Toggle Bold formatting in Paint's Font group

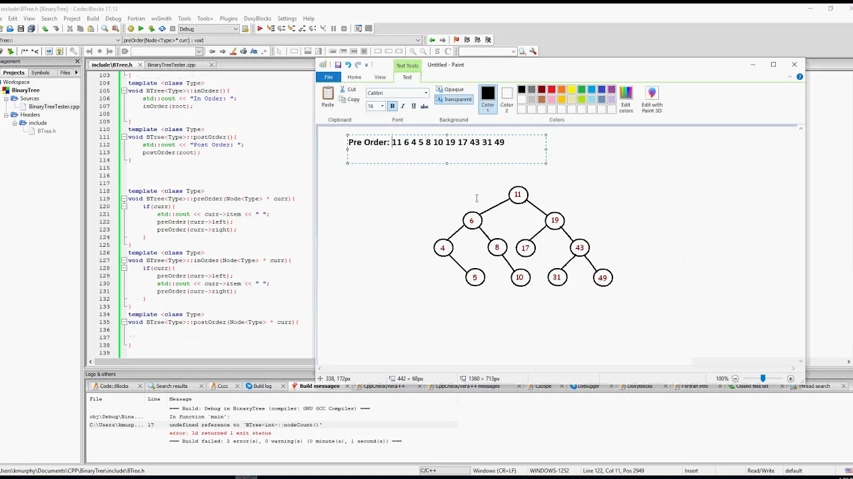(x=392, y=106)
